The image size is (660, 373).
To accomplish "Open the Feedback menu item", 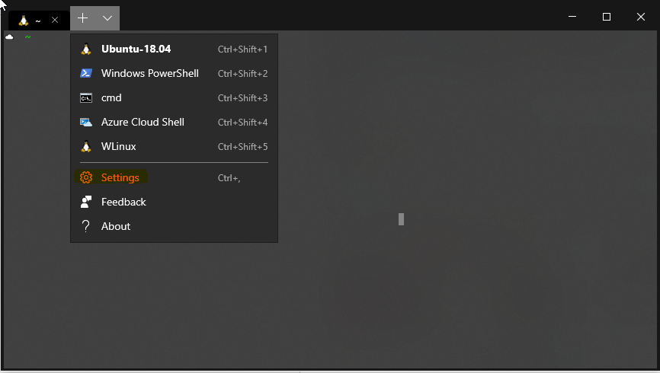I will click(174, 202).
